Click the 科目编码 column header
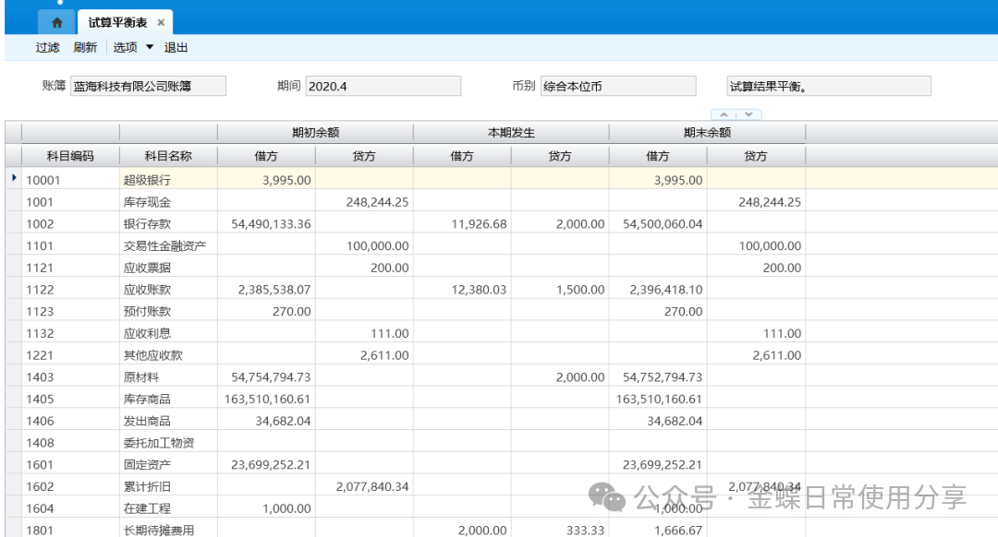This screenshot has height=537, width=998. 70,157
